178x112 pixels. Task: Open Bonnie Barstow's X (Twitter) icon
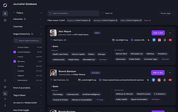pyautogui.click(x=148, y=80)
